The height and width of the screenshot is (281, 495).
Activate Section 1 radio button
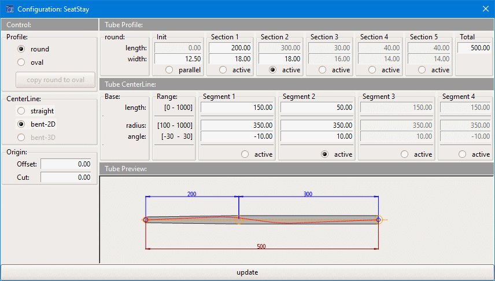[223, 70]
